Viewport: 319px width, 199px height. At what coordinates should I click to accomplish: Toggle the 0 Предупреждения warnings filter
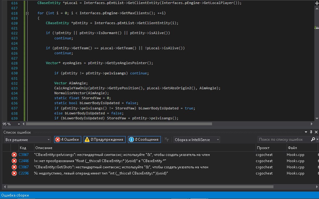pyautogui.click(x=104, y=139)
